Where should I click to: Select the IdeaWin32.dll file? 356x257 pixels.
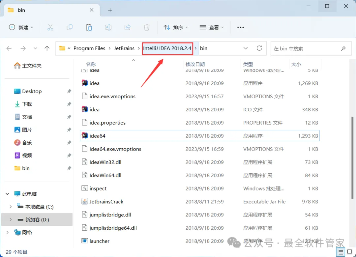tap(200, 162)
